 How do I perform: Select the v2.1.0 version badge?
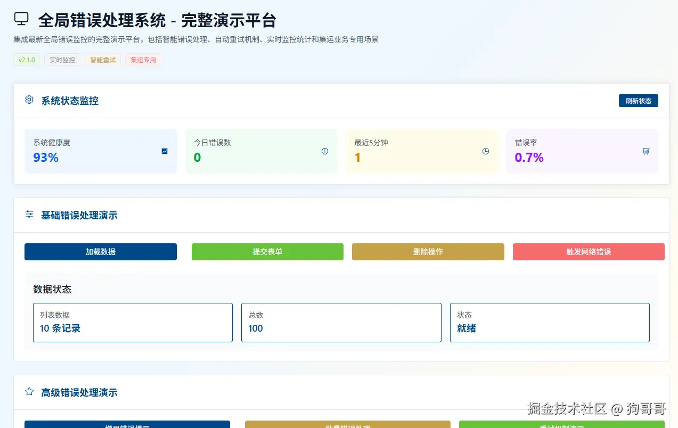pos(27,60)
